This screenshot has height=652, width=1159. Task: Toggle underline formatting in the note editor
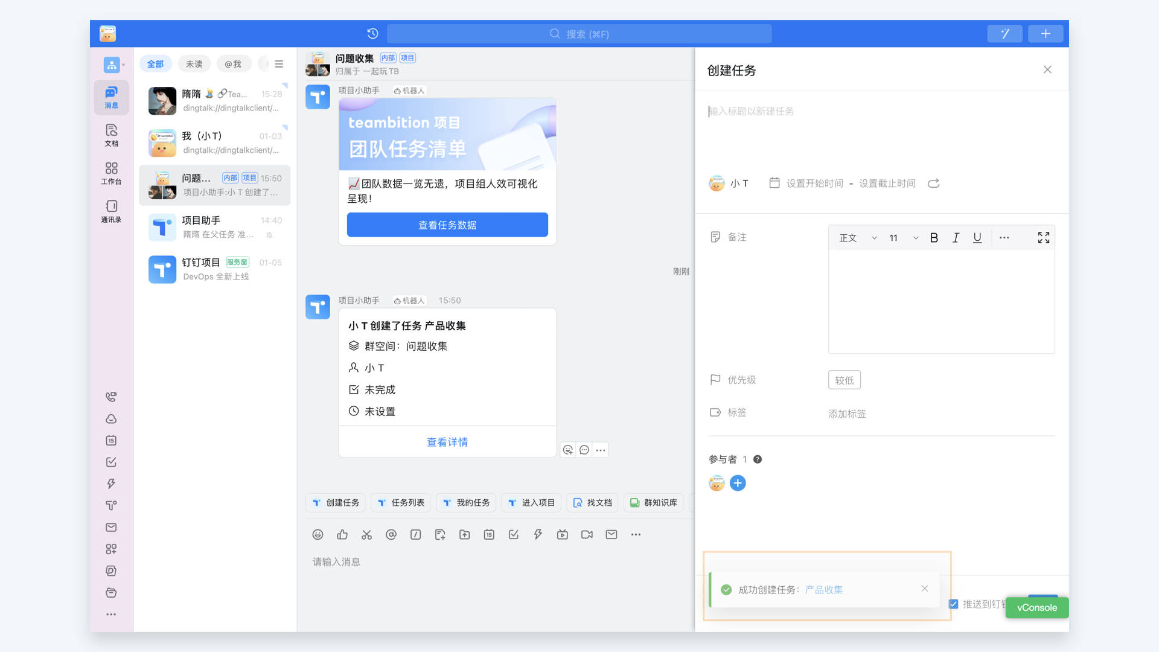[977, 237]
